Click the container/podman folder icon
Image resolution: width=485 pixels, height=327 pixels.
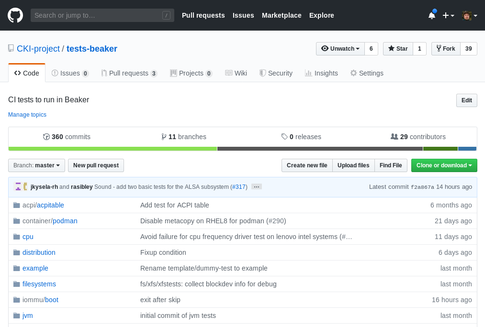[17, 221]
